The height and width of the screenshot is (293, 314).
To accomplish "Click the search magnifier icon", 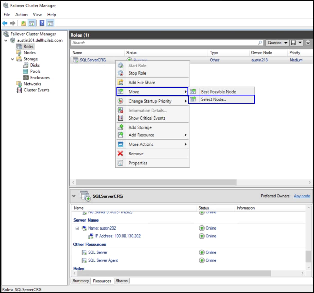I will point(260,43).
